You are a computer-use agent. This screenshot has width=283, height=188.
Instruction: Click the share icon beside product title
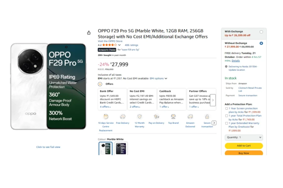(89, 33)
